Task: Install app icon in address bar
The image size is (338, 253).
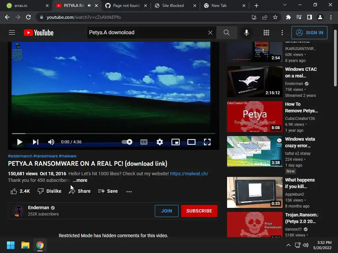Action: pyautogui.click(x=254, y=17)
